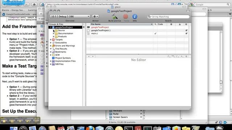Open Screen Savers folder in Finder window

120,117
